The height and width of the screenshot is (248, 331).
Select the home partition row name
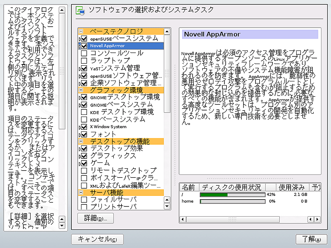[188, 201]
